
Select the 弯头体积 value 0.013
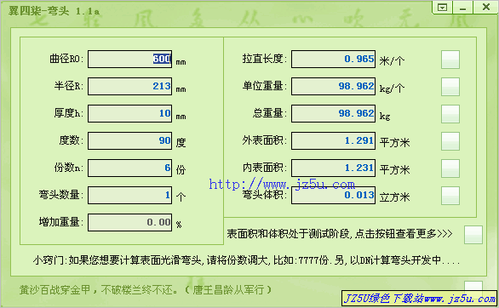pos(334,195)
